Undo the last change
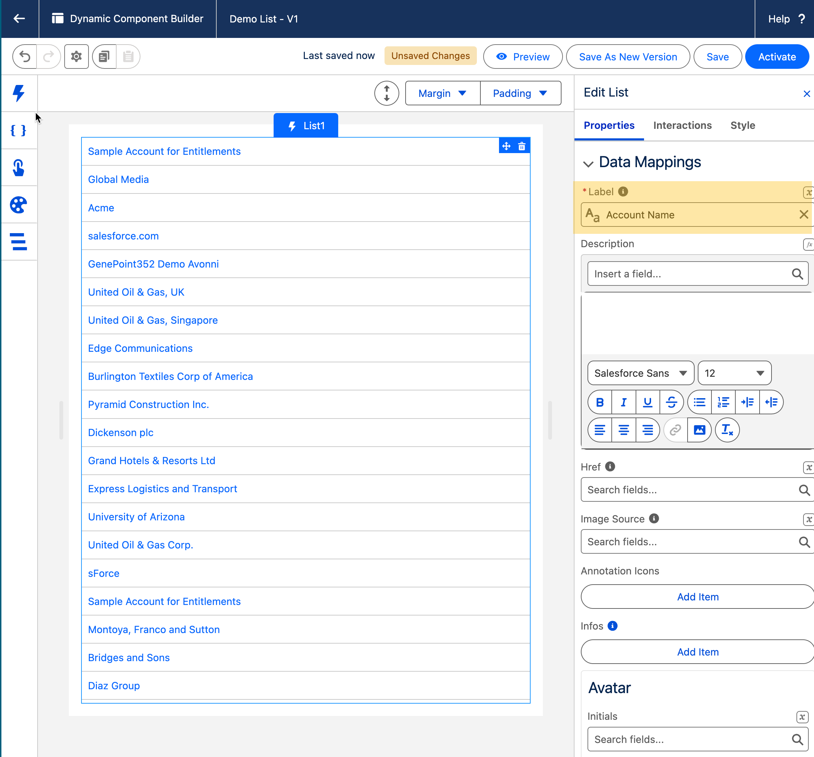The image size is (814, 757). coord(25,57)
